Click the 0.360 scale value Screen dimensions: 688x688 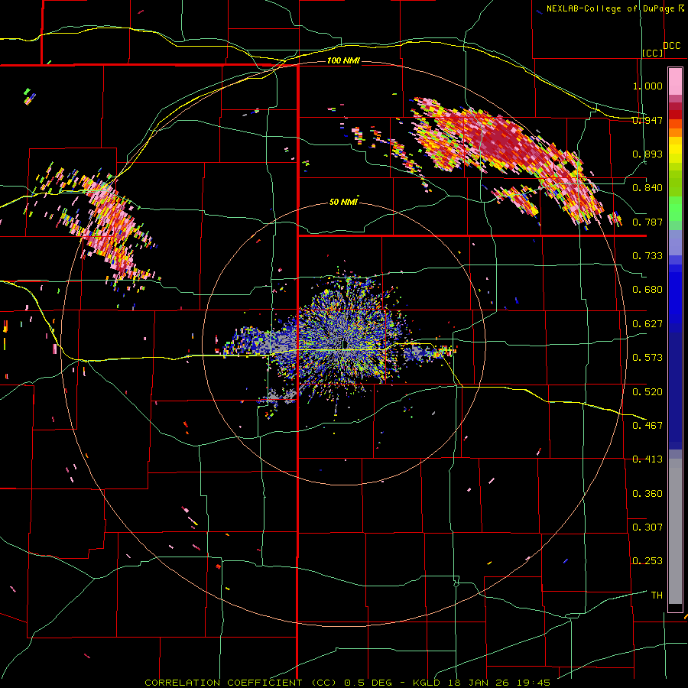click(647, 494)
